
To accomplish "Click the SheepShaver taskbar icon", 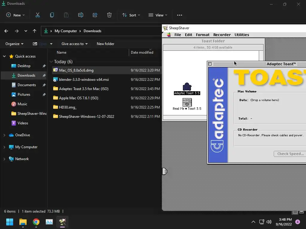I will click(x=62, y=222).
